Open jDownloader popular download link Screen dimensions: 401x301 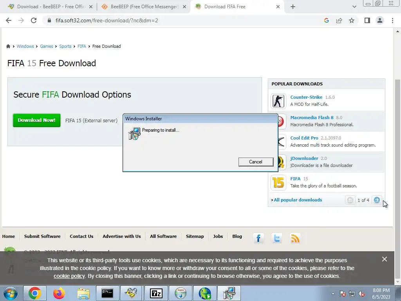(304, 158)
